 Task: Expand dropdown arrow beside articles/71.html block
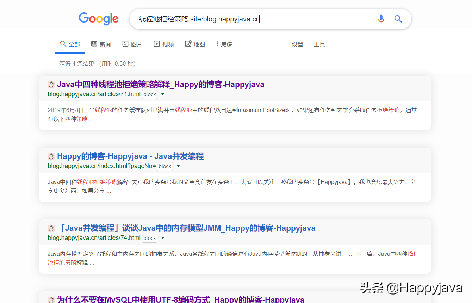[163, 94]
